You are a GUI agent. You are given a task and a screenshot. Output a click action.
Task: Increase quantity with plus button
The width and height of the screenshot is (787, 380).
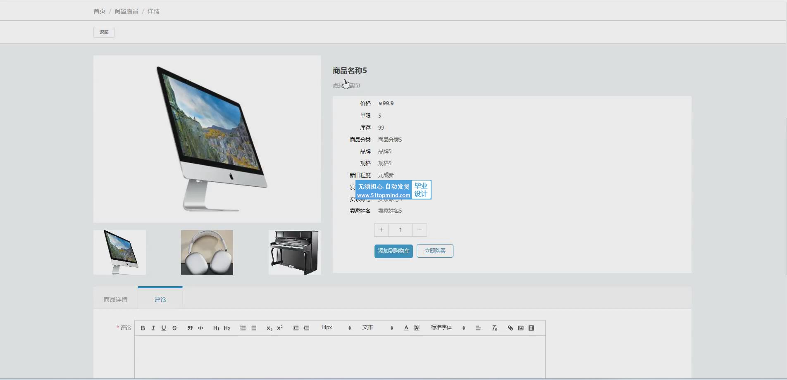coord(381,230)
